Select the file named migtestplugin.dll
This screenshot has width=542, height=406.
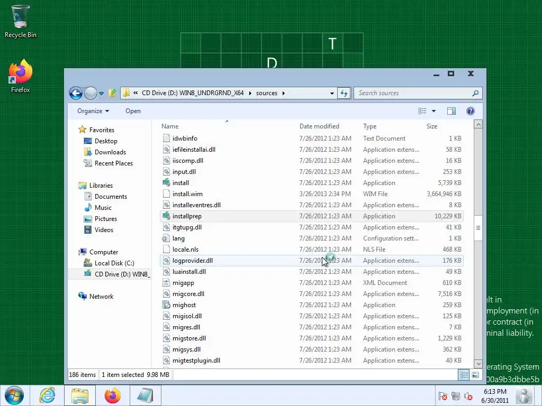[196, 361]
